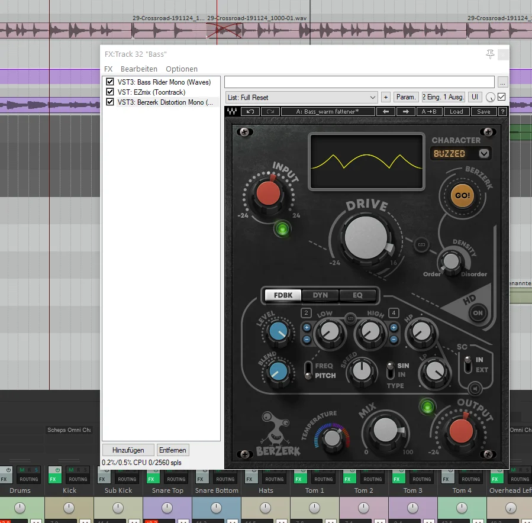Load the next preset with right arrow
532x523 pixels.
click(406, 112)
